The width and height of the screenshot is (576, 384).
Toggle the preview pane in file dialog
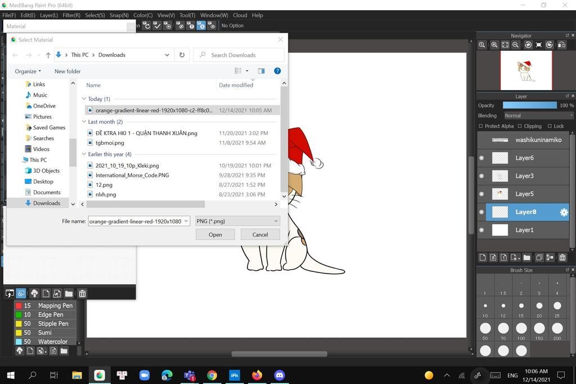pyautogui.click(x=261, y=71)
